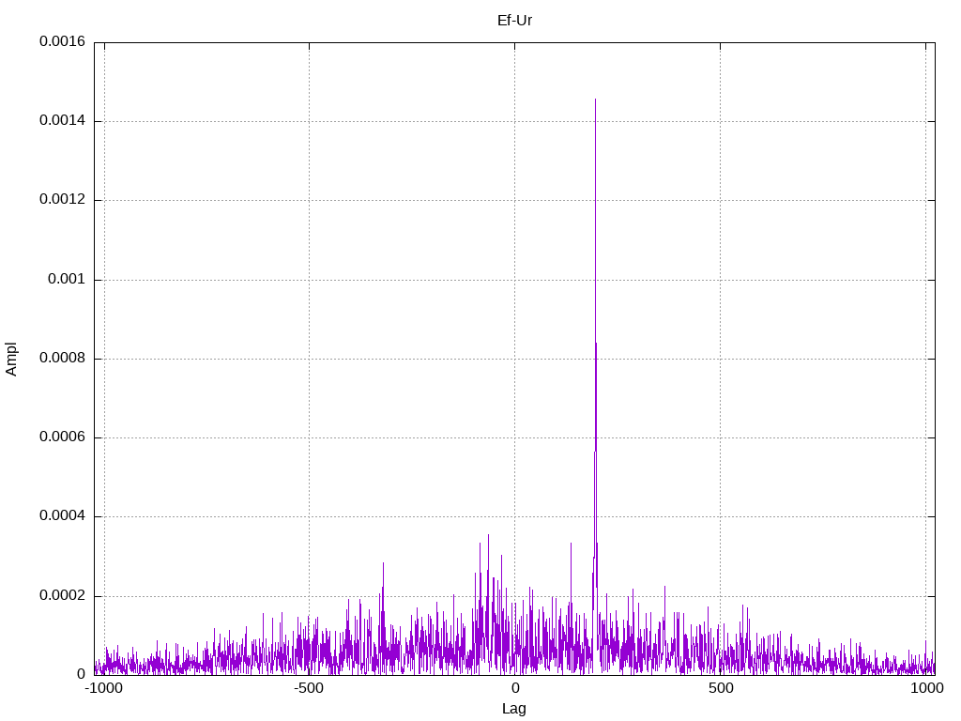
Task: Click the x-axis tick label 500
Action: (721, 688)
